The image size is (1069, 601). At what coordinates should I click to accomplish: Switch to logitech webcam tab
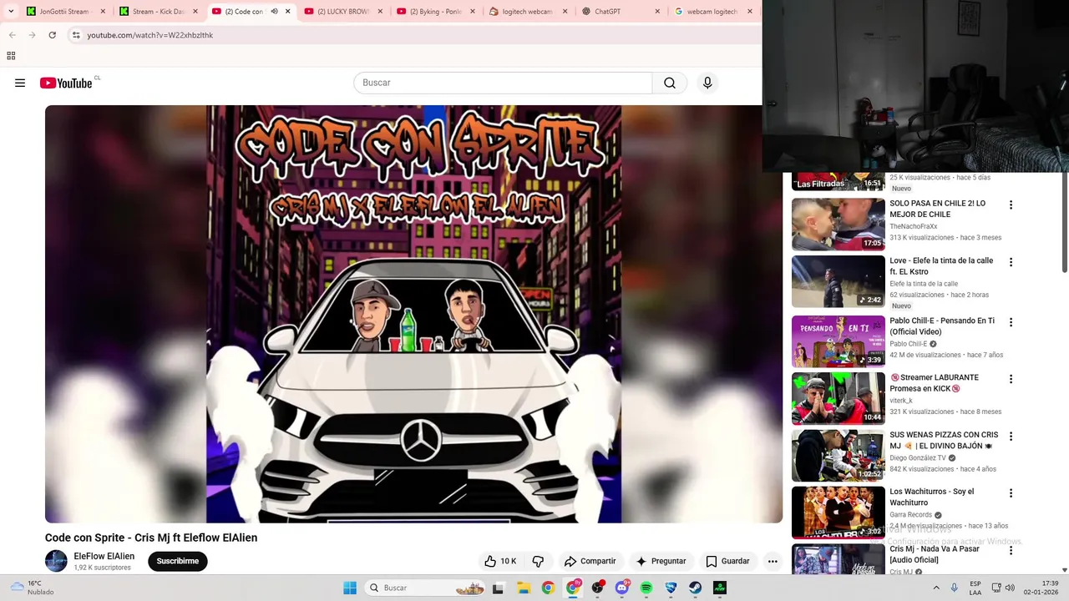click(528, 12)
